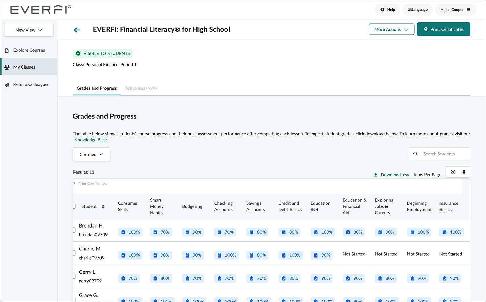This screenshot has width=486, height=302.
Task: Click Gerry's 90% Education & Financial Aid score
Action: 354,279
